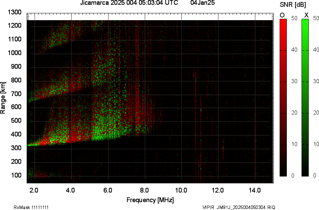Click the '20' tick of O color bar
This screenshot has height=210, width=319.
294,113
